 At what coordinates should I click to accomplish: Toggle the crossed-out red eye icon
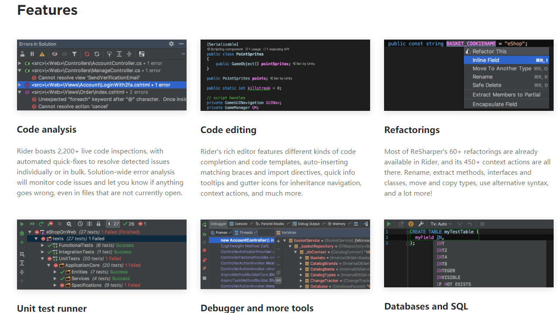tap(54, 54)
